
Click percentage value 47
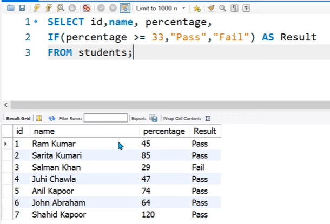[x=146, y=179]
